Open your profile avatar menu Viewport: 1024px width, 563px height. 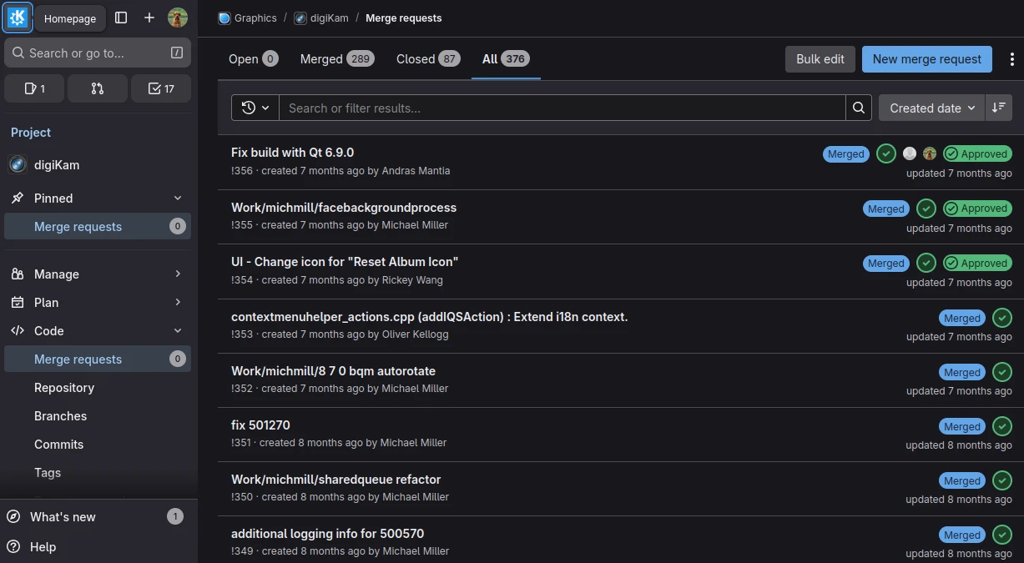[x=178, y=18]
